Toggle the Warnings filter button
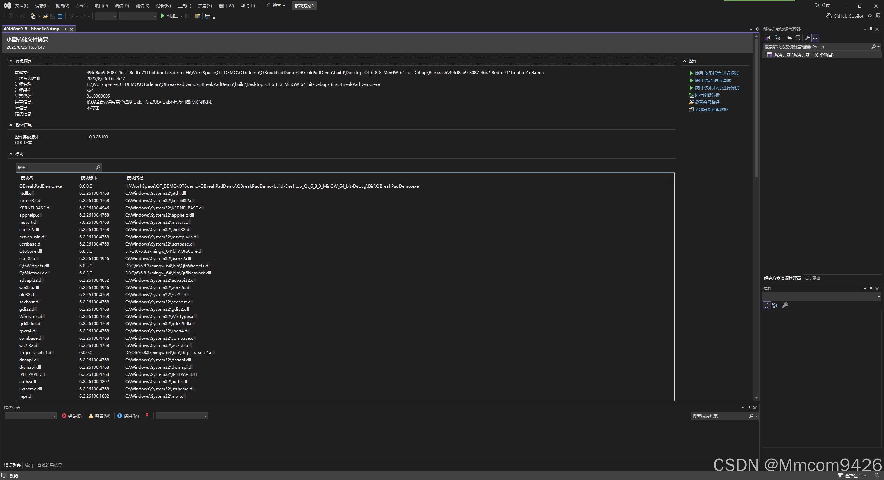Screen dimensions: 884x480 tap(99, 416)
